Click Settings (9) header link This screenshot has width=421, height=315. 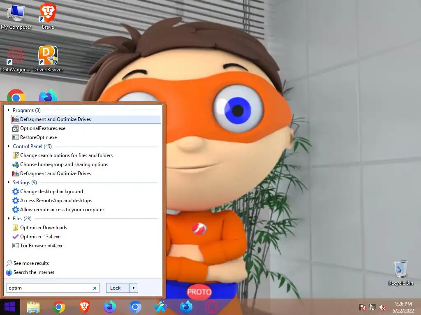(x=25, y=183)
